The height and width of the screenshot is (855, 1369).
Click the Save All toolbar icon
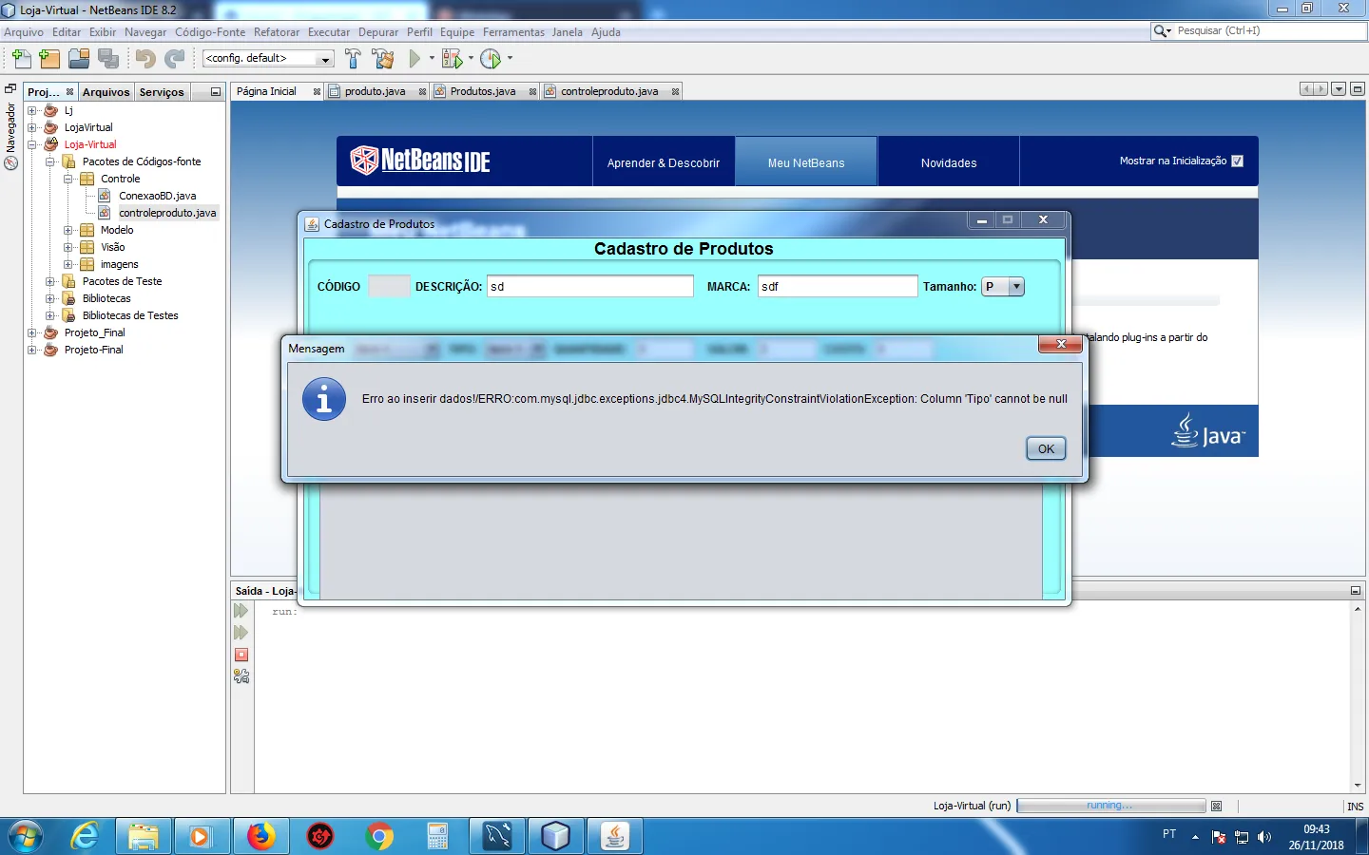click(108, 59)
